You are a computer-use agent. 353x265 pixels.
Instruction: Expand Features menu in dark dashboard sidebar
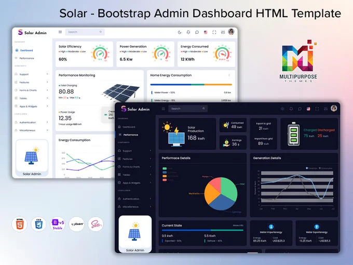point(134,159)
